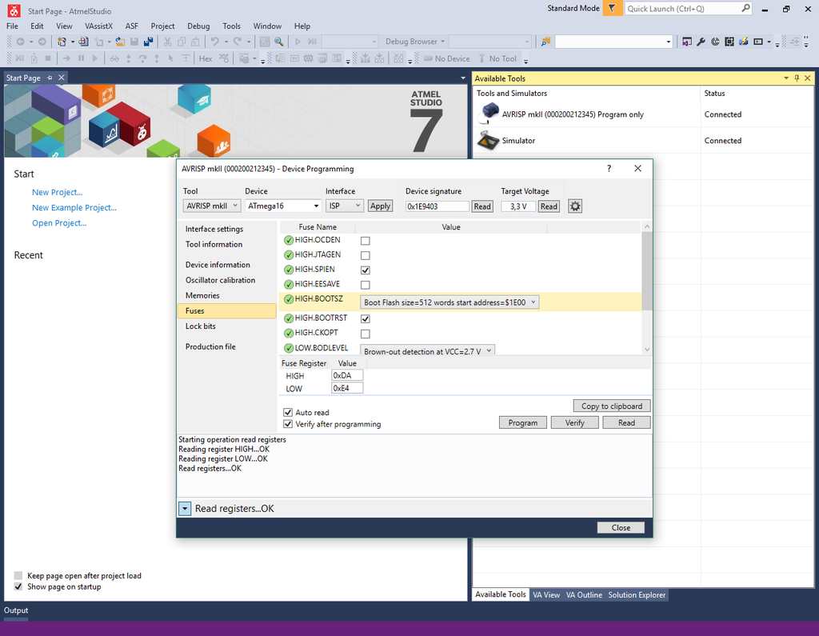Click the chip Available Tools toolbar icon

[729, 42]
